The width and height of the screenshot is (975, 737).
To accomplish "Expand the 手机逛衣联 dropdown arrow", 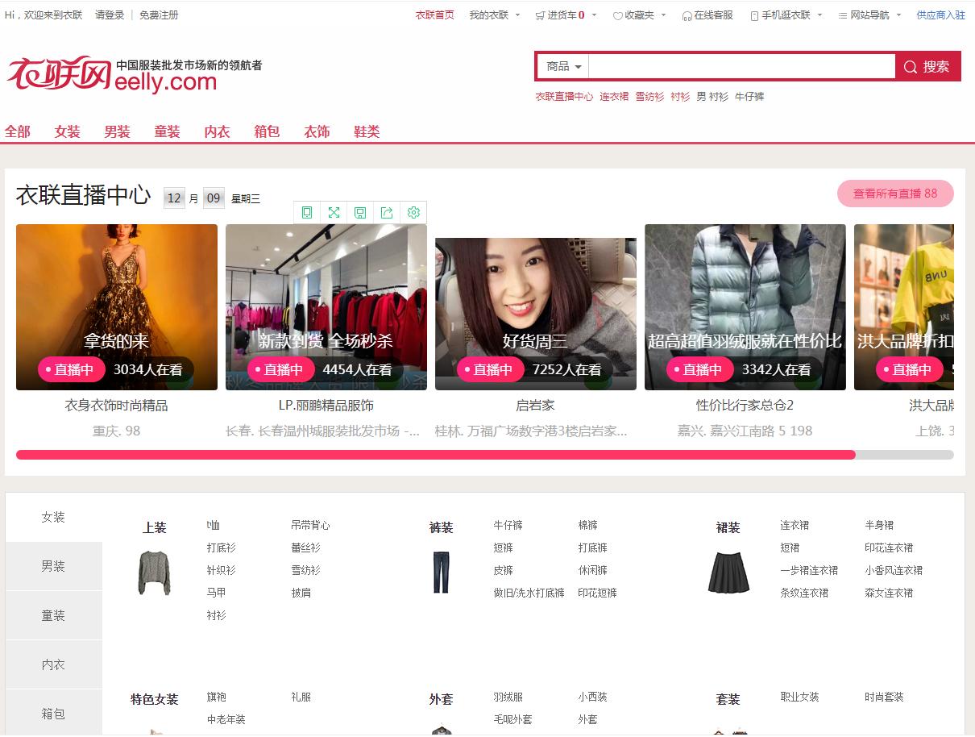I will point(819,15).
